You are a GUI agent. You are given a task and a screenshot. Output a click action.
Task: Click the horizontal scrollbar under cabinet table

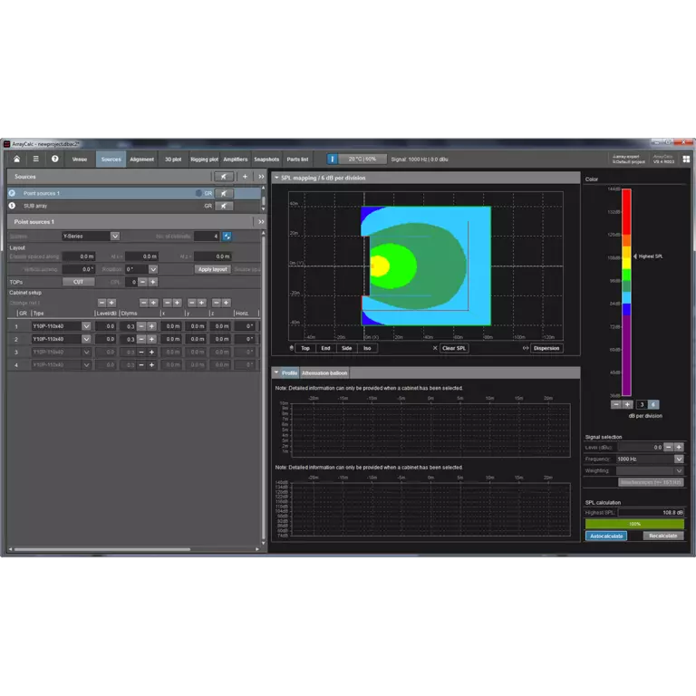[x=102, y=549]
